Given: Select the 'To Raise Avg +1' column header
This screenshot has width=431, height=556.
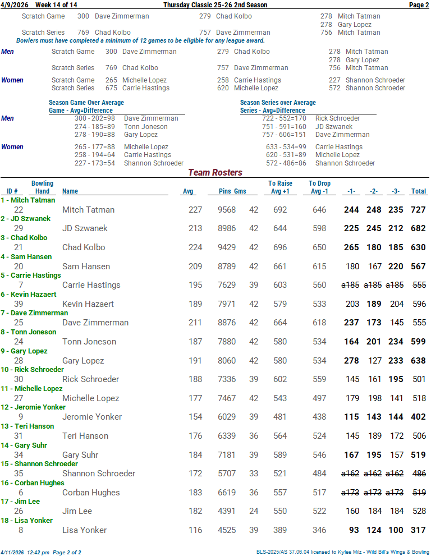Looking at the screenshot, I should point(280,187).
